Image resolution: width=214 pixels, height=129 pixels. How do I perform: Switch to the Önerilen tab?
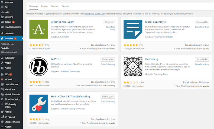click(55, 6)
